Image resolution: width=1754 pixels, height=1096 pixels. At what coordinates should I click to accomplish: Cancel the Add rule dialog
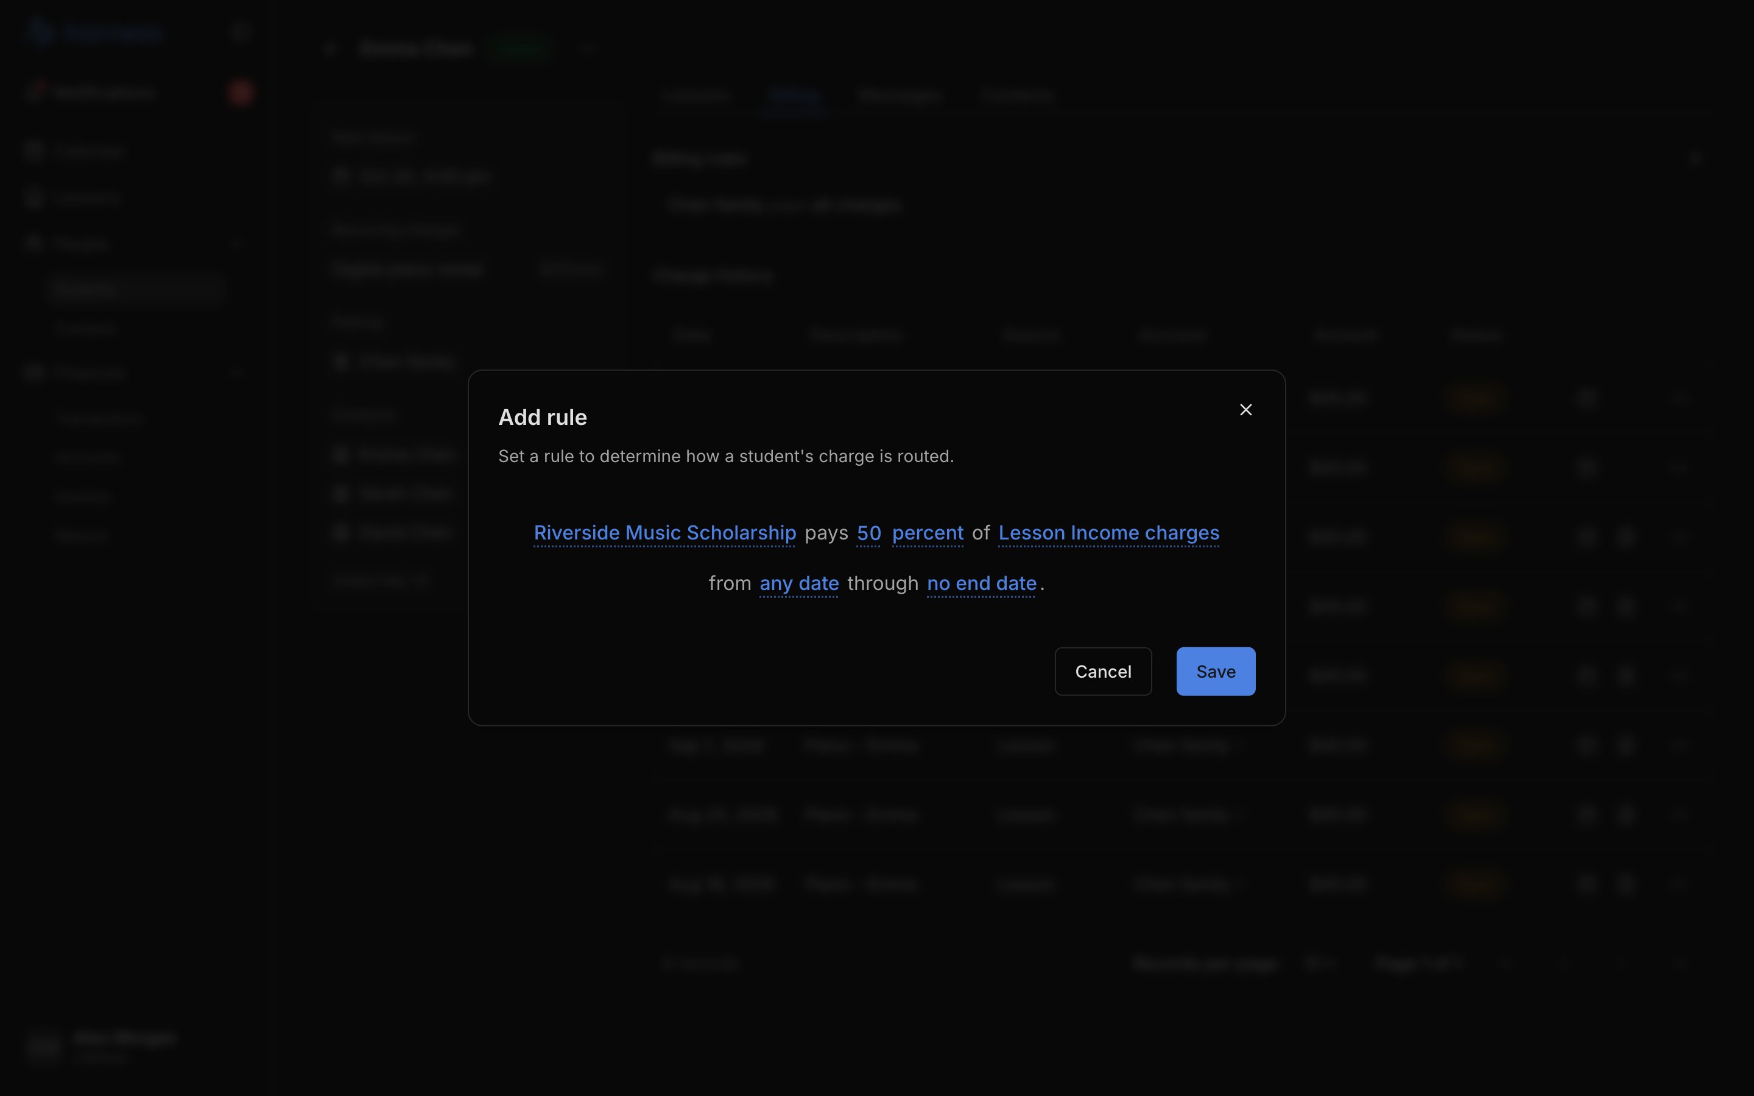pos(1102,671)
